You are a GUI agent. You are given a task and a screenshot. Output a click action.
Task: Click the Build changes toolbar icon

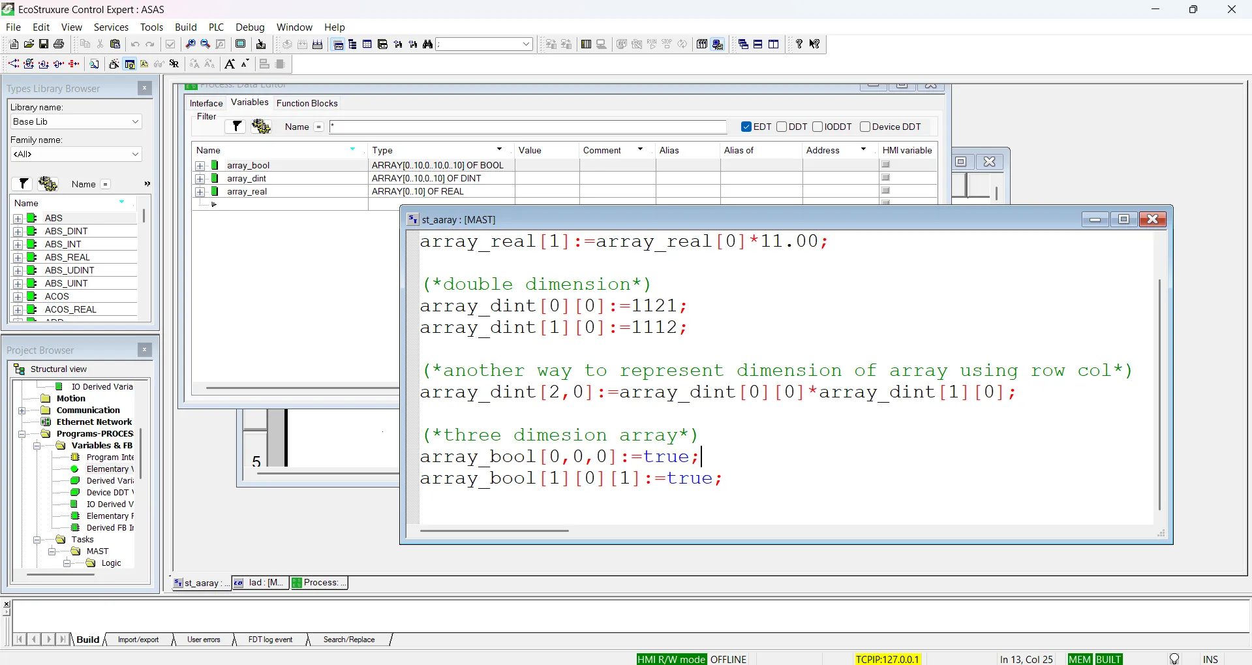tap(303, 44)
